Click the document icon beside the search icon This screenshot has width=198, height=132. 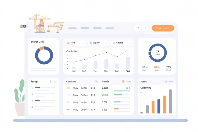pyautogui.click(x=138, y=28)
